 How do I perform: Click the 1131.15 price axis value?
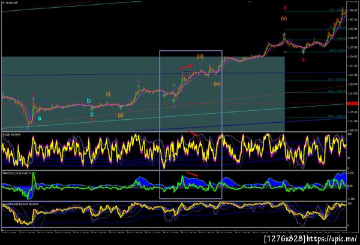(352, 66)
